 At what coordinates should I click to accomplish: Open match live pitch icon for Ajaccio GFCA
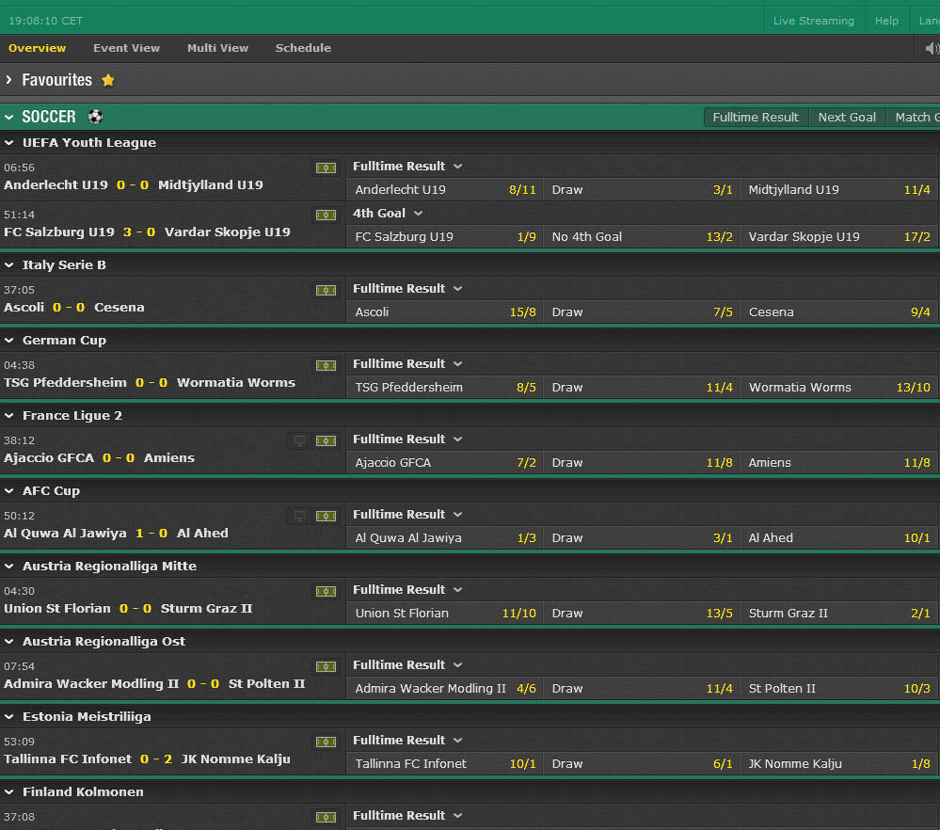[327, 440]
